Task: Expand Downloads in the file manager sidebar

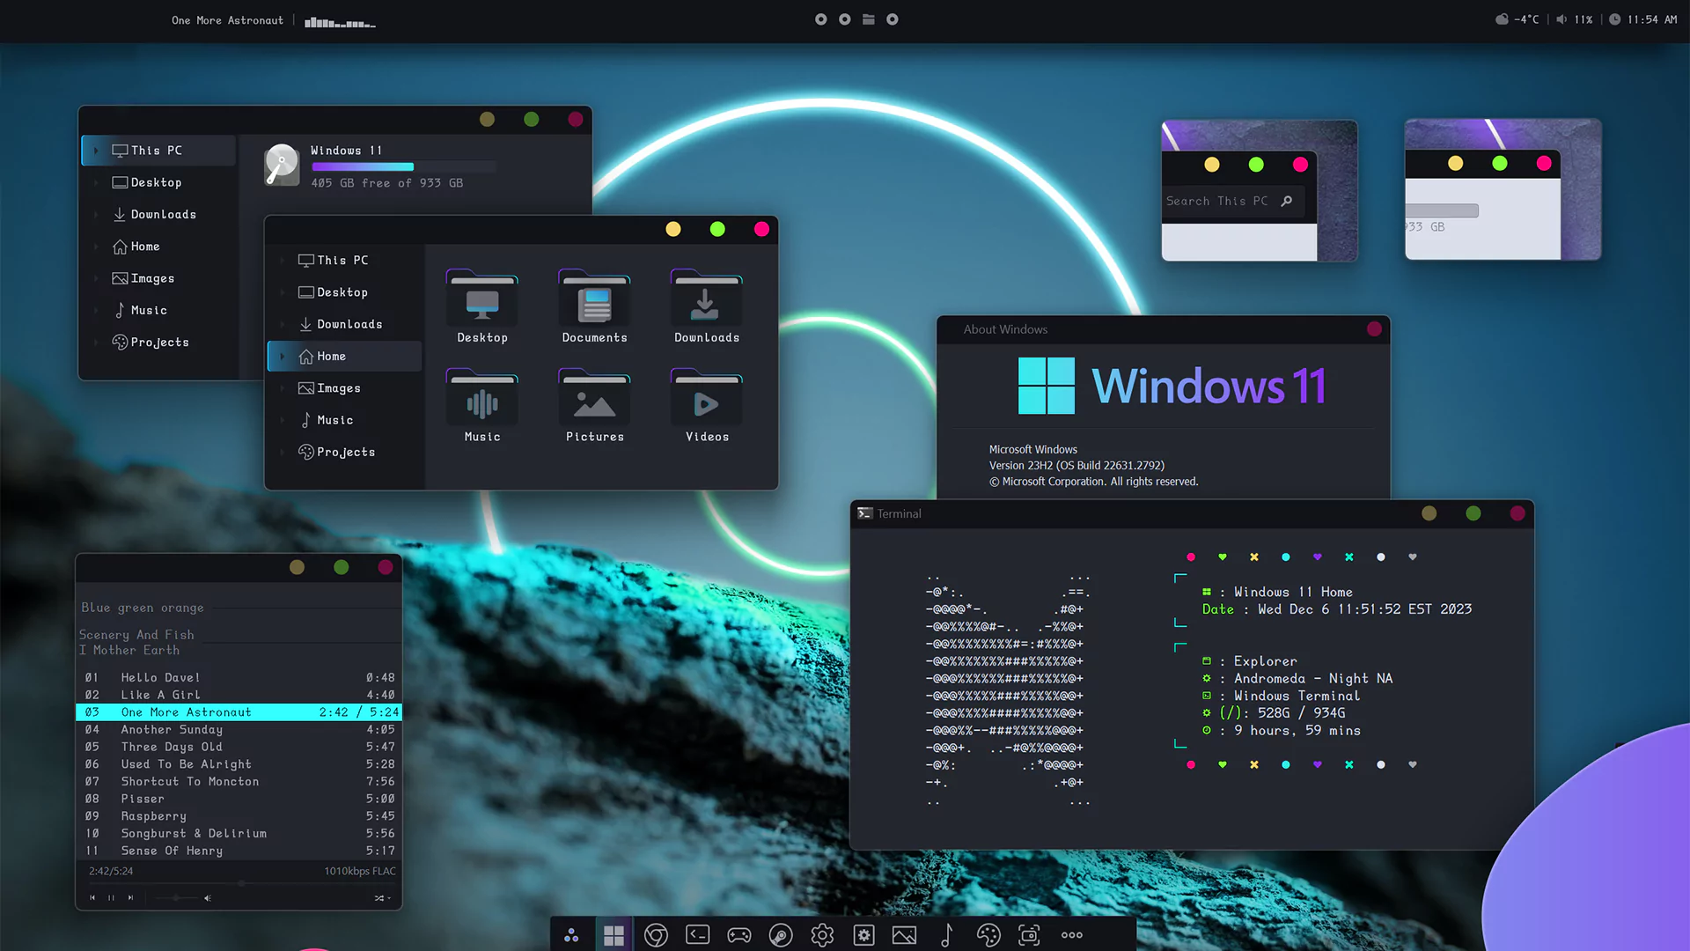Action: pyautogui.click(x=282, y=324)
